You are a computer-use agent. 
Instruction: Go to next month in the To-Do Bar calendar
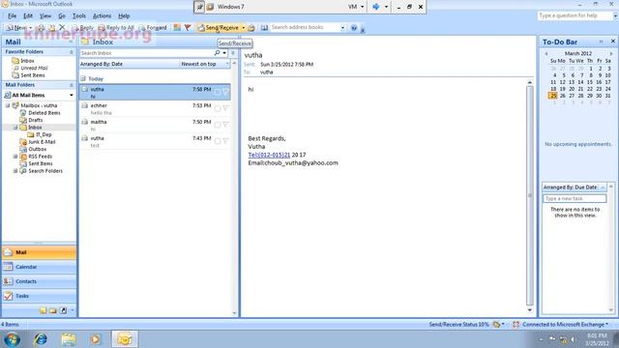coord(611,53)
